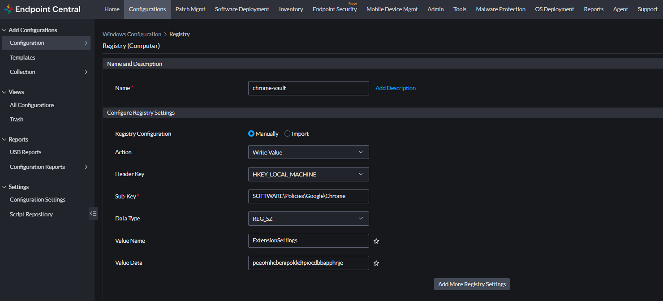Open the Data Type dropdown REG_SZ
The width and height of the screenshot is (663, 301).
(x=308, y=219)
